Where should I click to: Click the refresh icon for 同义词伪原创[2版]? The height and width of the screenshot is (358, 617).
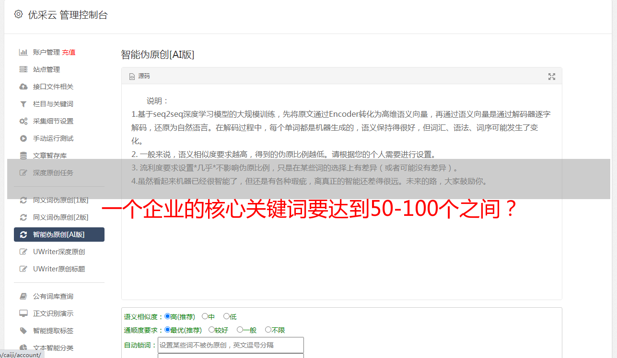(x=23, y=217)
